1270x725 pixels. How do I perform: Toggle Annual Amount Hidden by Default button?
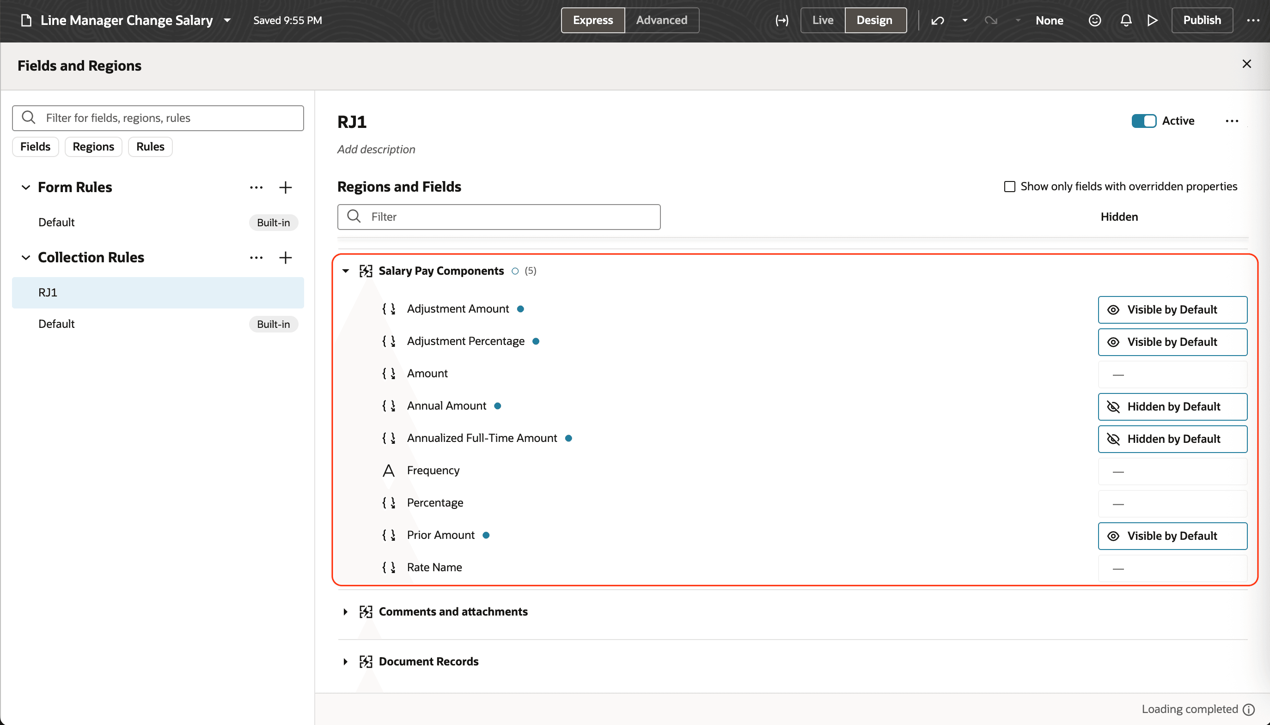tap(1172, 407)
